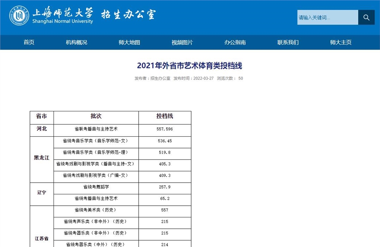The height and width of the screenshot is (247, 380).
Task: Click the row 省统考器乐类（中外）（历史）
Action: pyautogui.click(x=96, y=244)
